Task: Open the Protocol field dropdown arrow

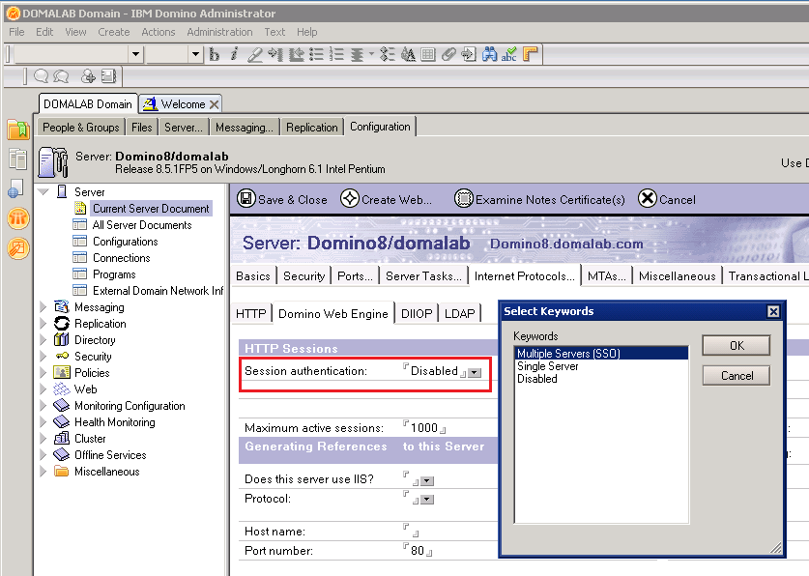Action: pos(427,500)
